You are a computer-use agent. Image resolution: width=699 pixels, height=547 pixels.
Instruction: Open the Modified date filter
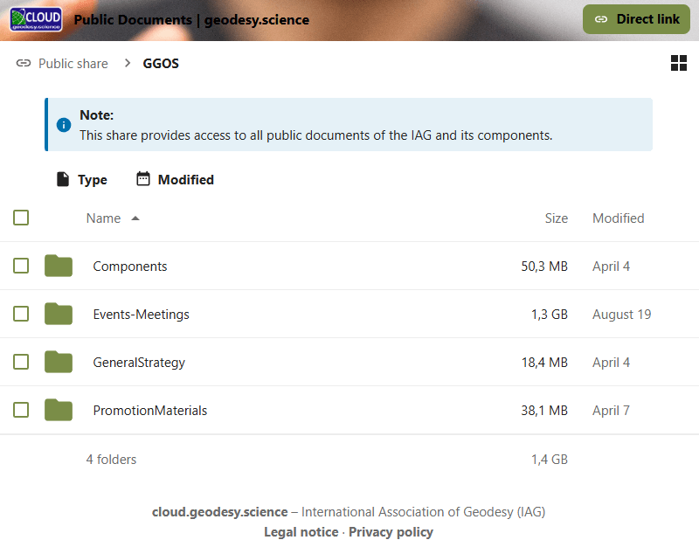(x=175, y=179)
